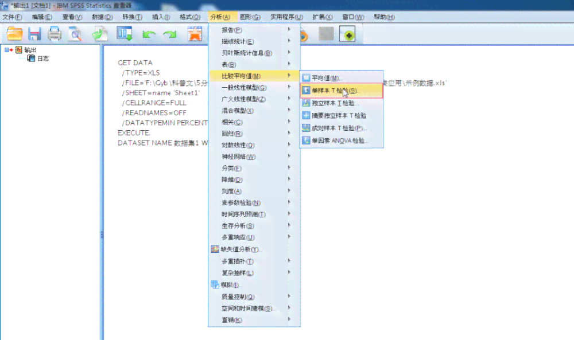Image resolution: width=574 pixels, height=340 pixels.
Task: Choose 单因素 ANOVA 检验 item
Action: click(x=342, y=140)
